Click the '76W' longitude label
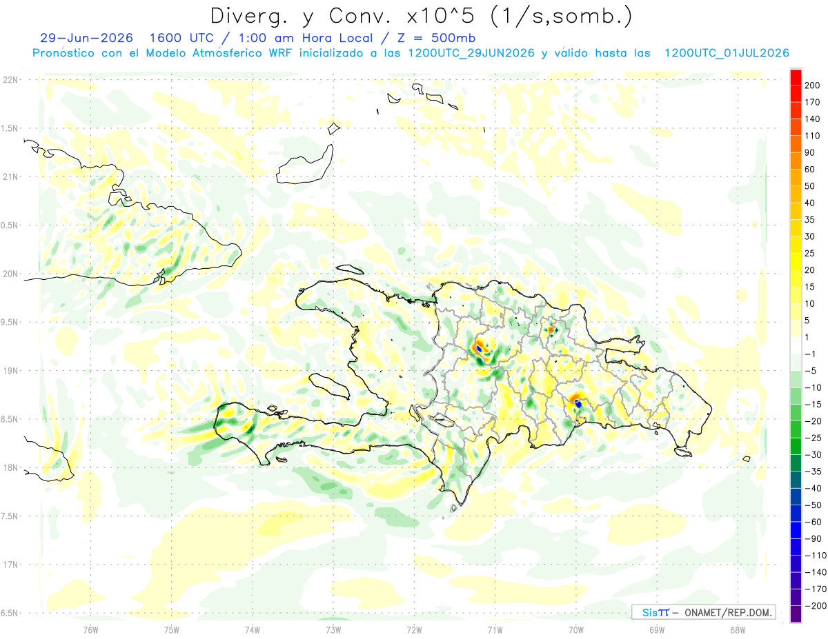Image resolution: width=828 pixels, height=639 pixels. [x=90, y=629]
